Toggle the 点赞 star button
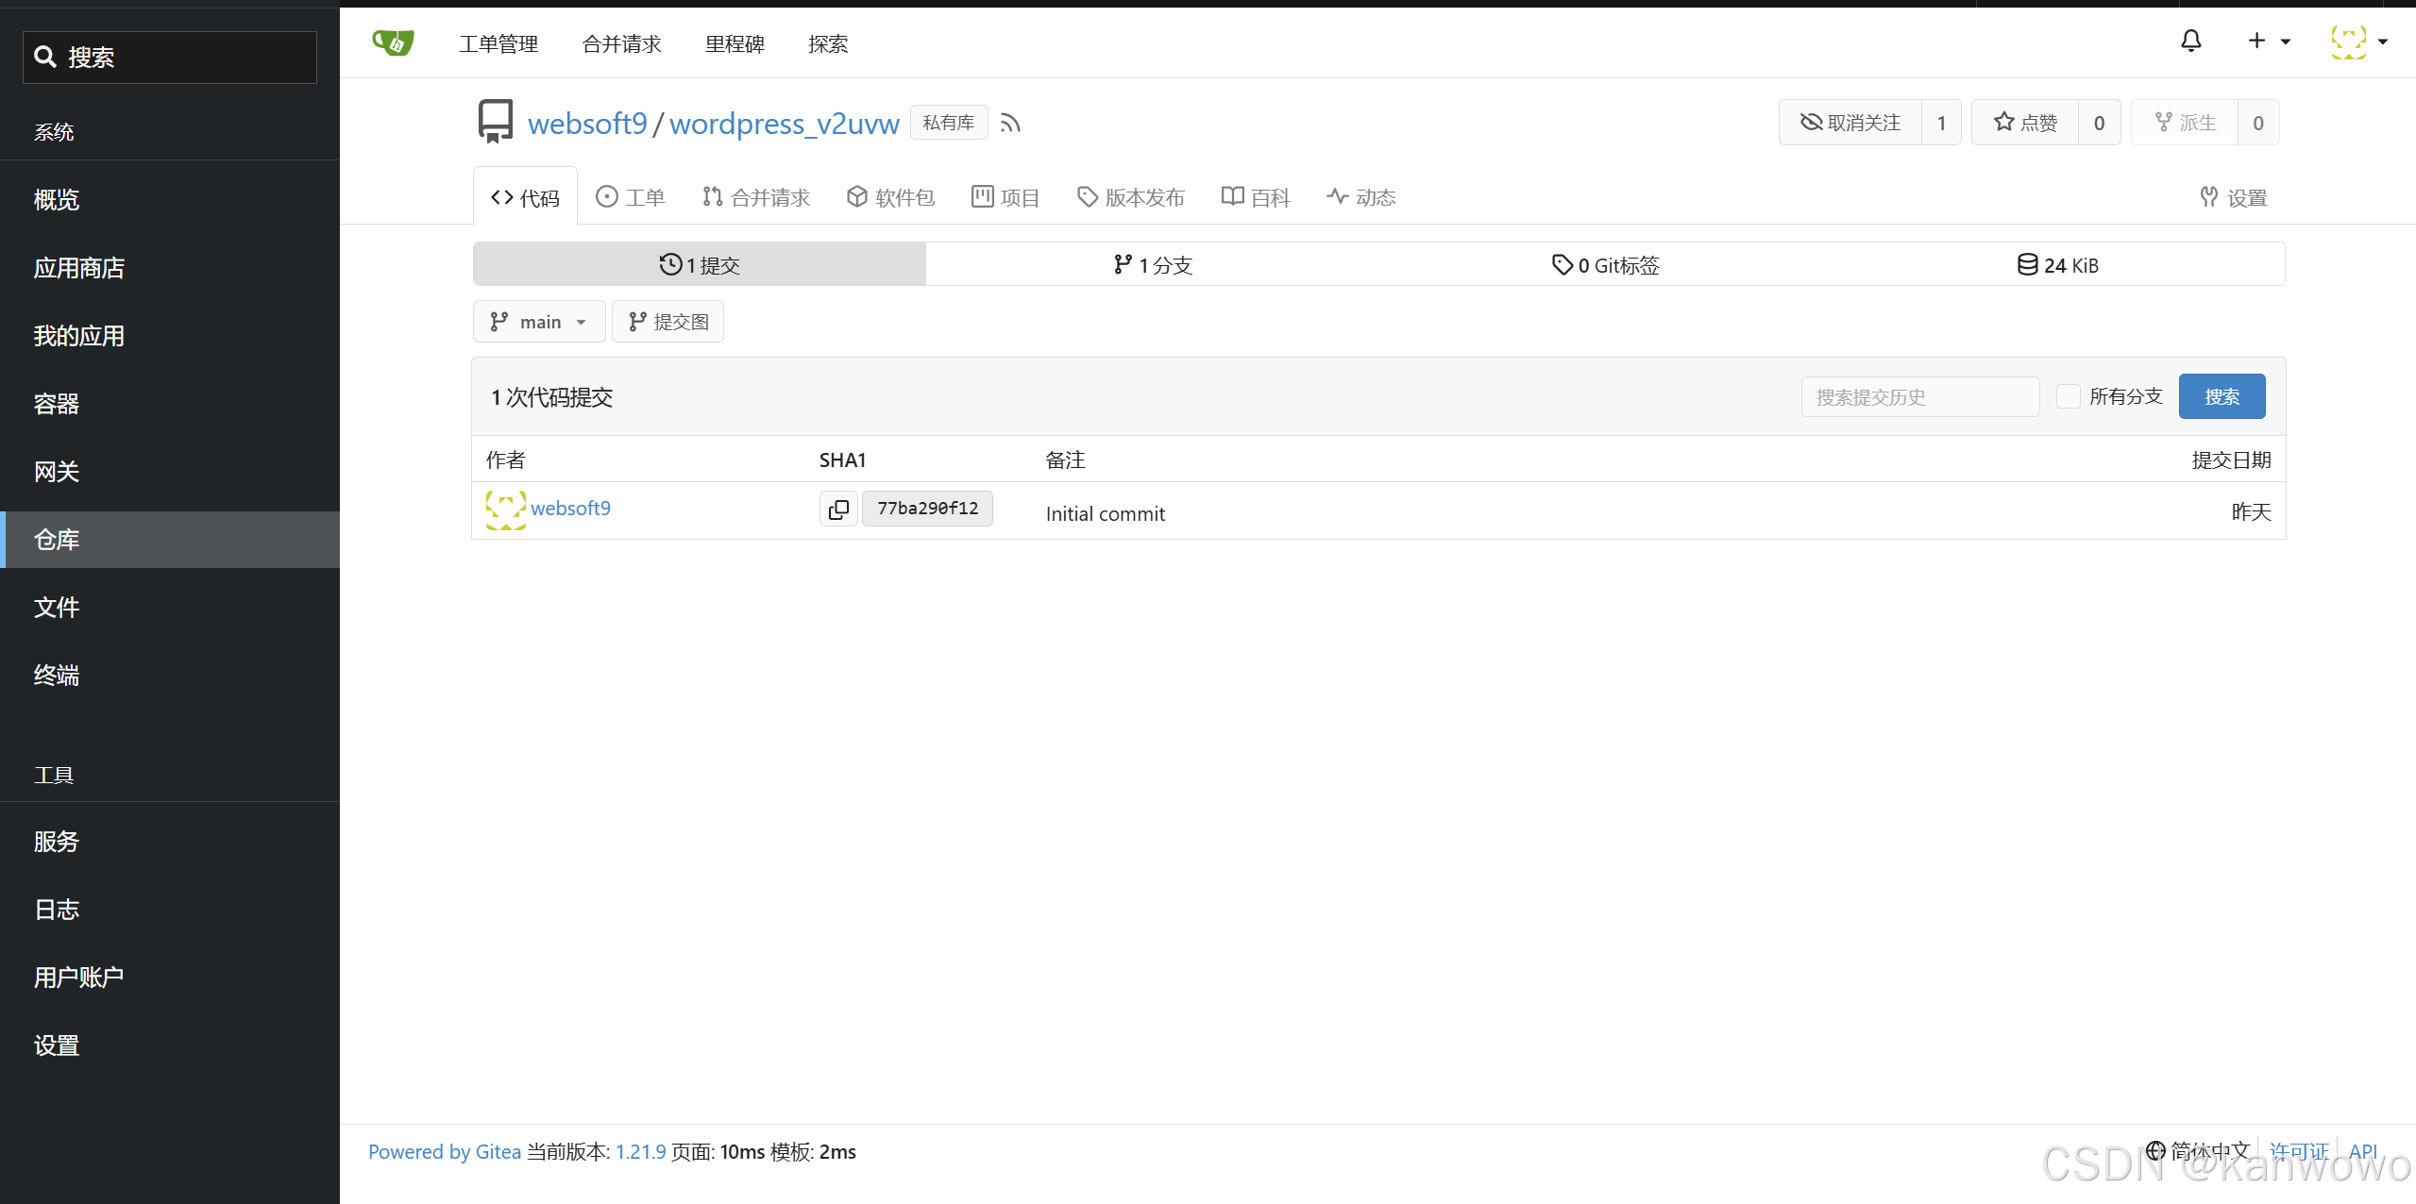2416x1204 pixels. coord(2025,123)
